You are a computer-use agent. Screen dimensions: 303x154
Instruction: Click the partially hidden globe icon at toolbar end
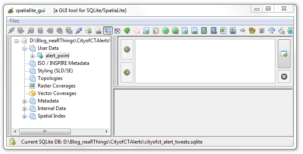[290, 31]
